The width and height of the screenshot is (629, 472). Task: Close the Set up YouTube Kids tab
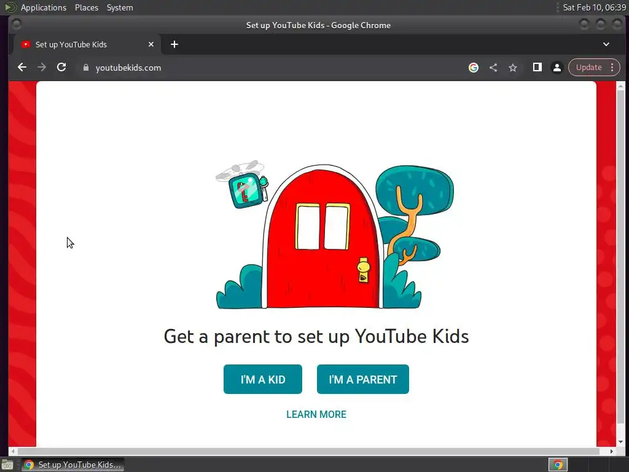pos(151,44)
